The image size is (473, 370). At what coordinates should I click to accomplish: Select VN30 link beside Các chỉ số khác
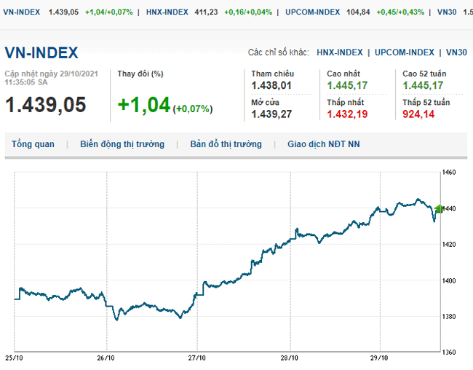(456, 52)
